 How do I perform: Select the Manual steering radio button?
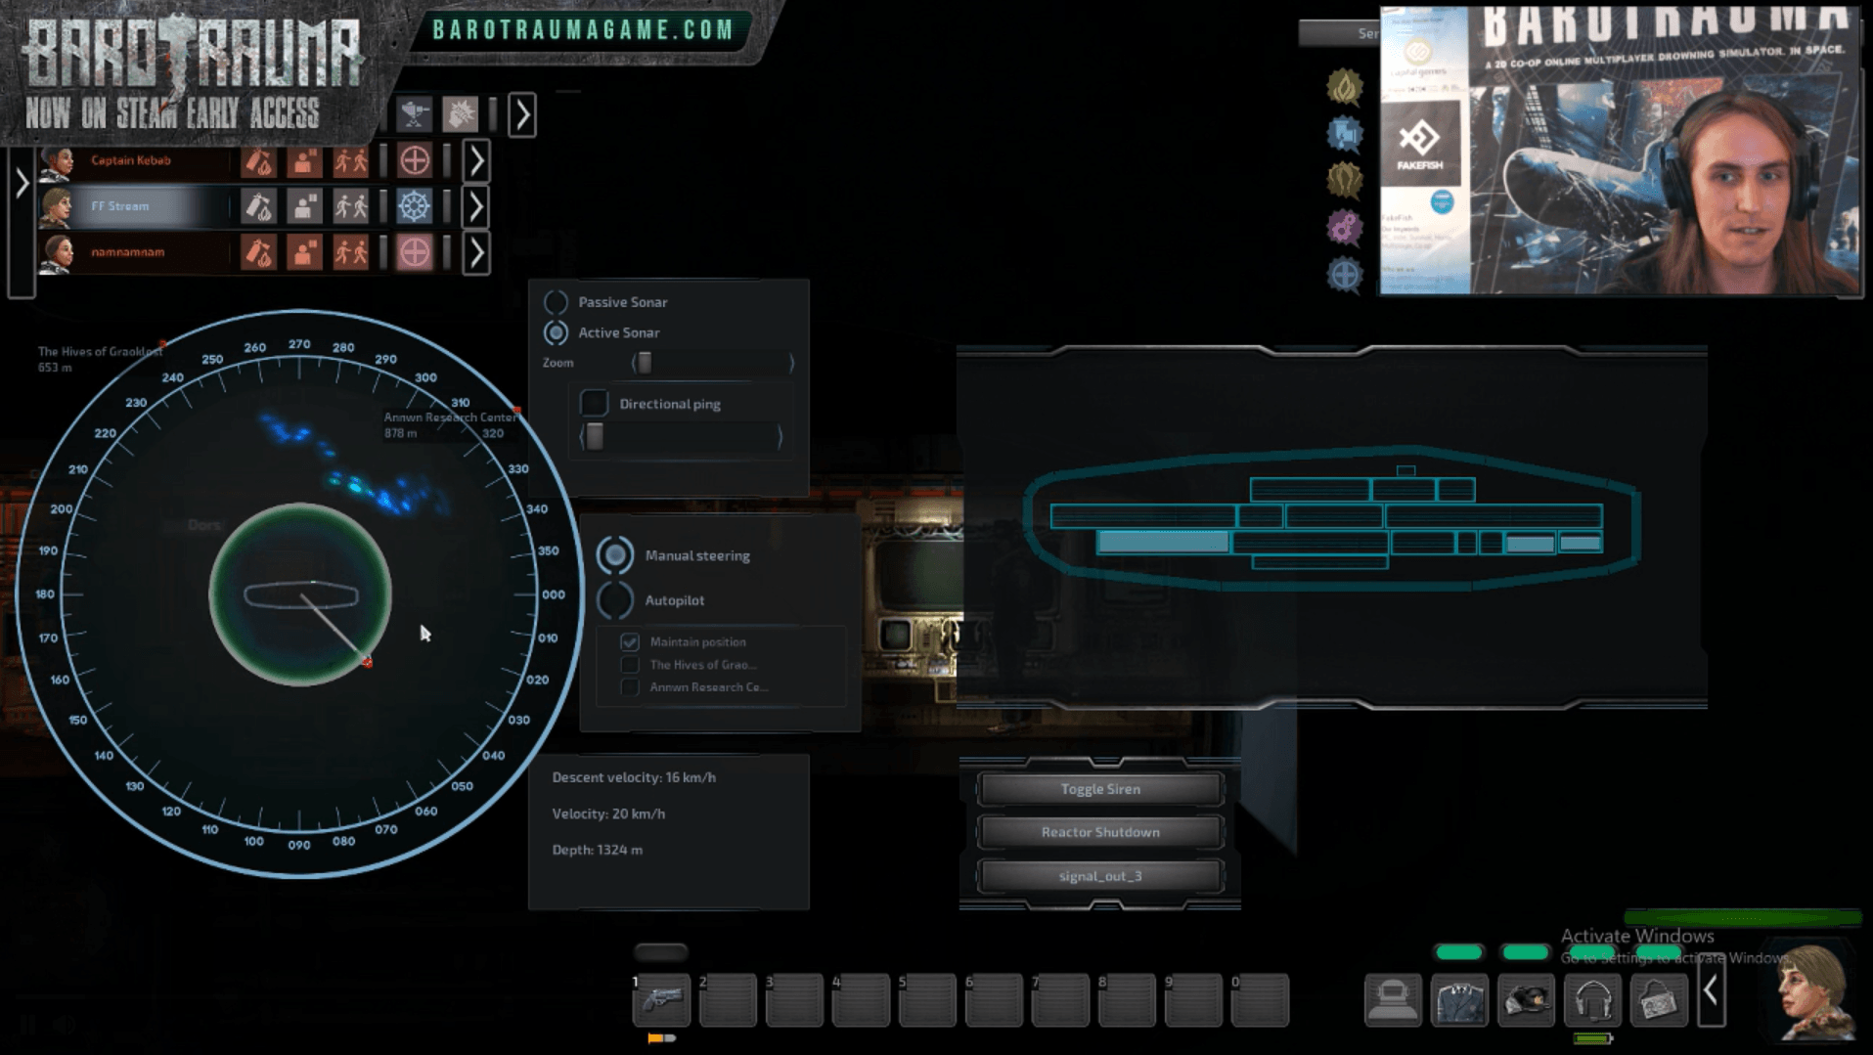point(615,555)
